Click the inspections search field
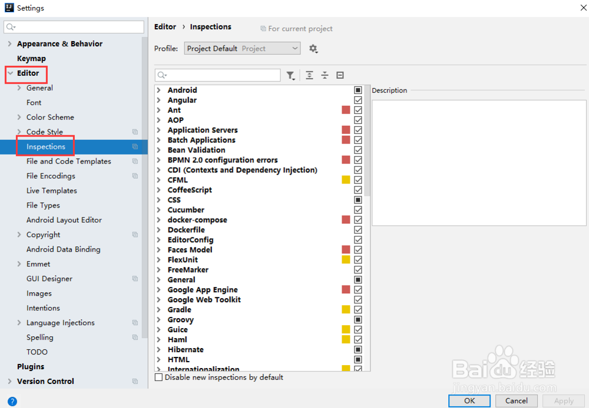589x408 pixels. point(217,75)
